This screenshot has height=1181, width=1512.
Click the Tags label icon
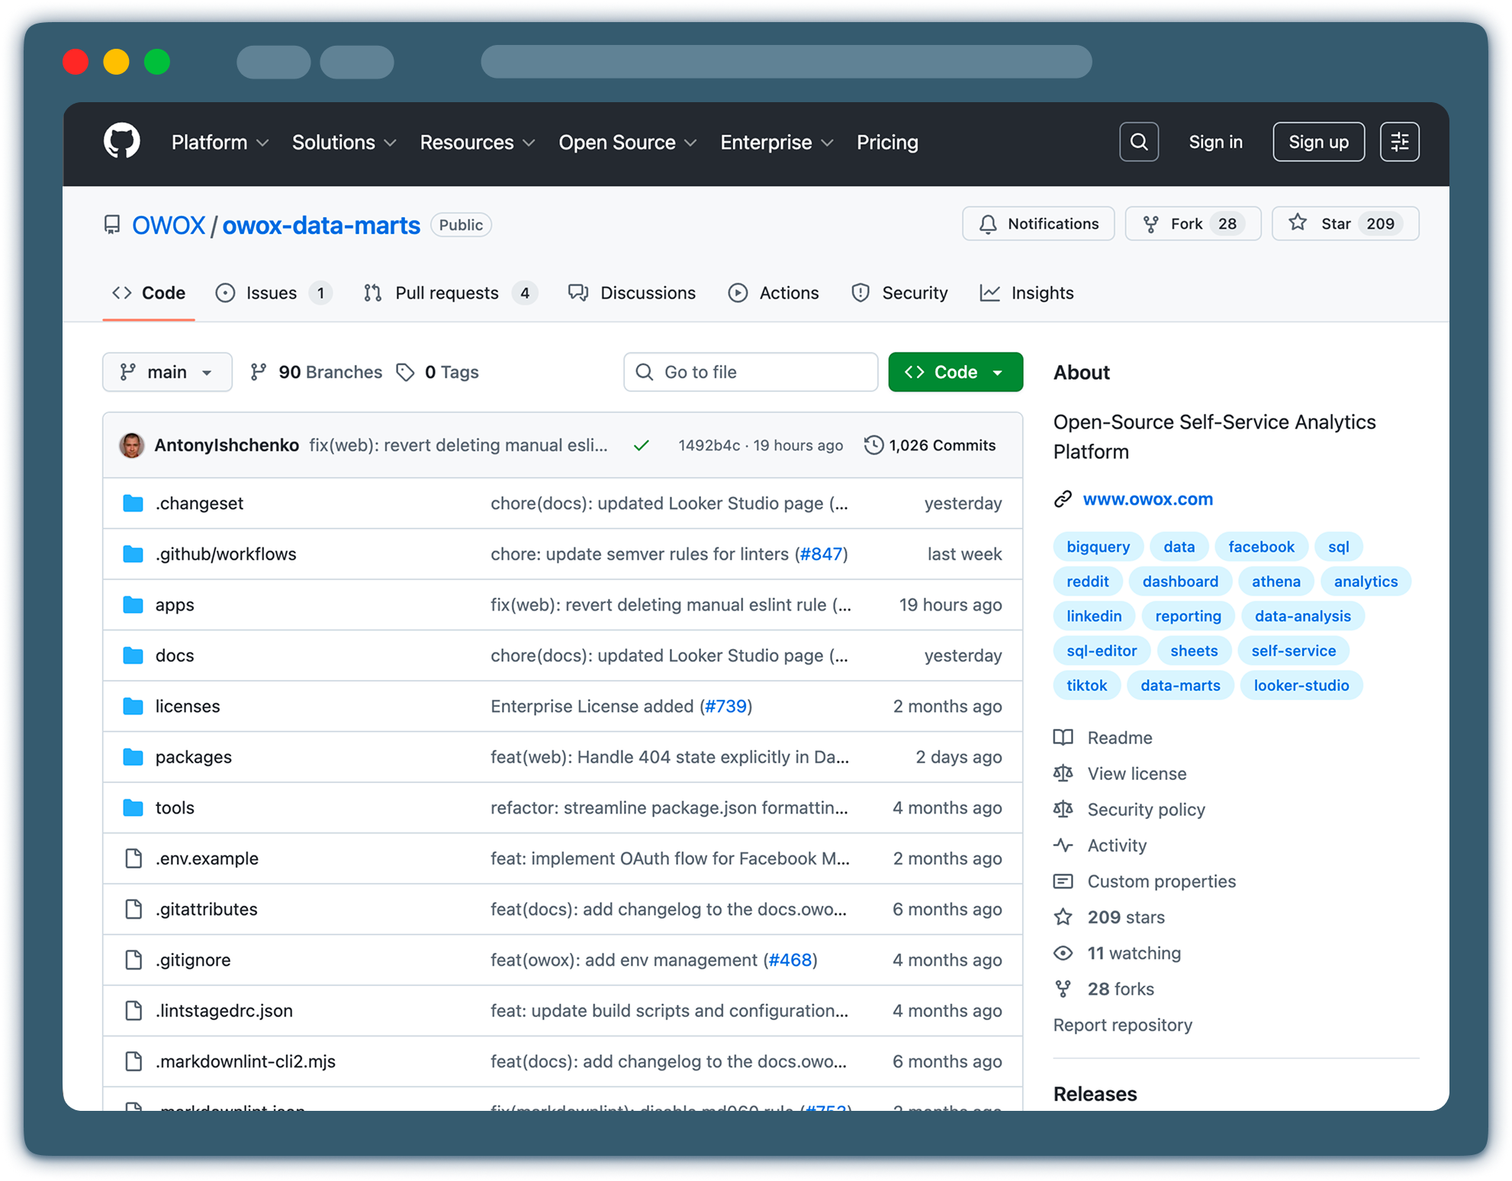pos(405,372)
